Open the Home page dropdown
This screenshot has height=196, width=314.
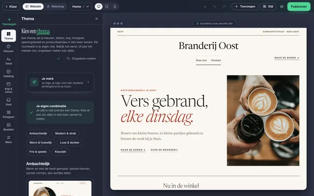pyautogui.click(x=80, y=6)
